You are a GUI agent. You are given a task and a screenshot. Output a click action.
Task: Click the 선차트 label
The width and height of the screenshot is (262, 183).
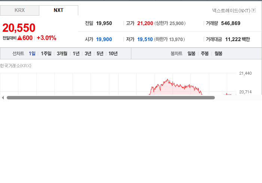(18, 53)
